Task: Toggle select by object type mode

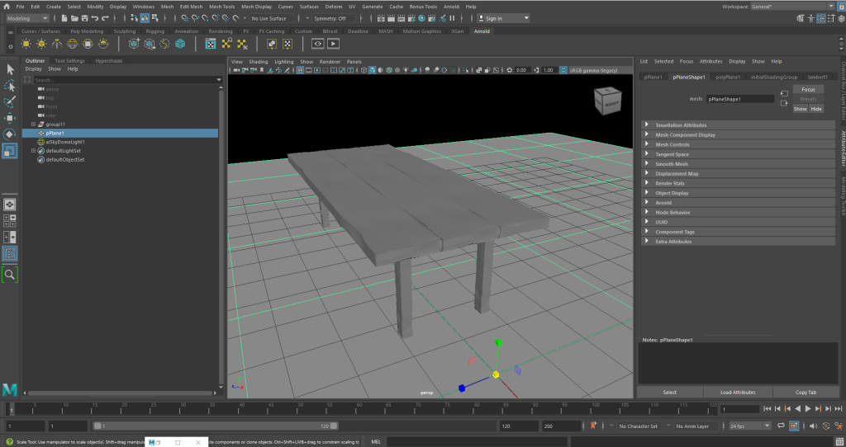Action: point(145,18)
